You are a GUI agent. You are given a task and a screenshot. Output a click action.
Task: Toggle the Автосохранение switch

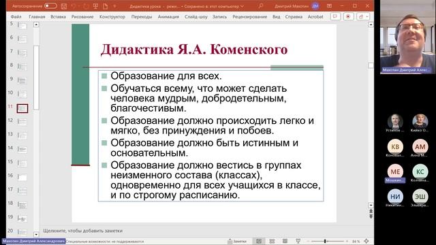(x=50, y=6)
